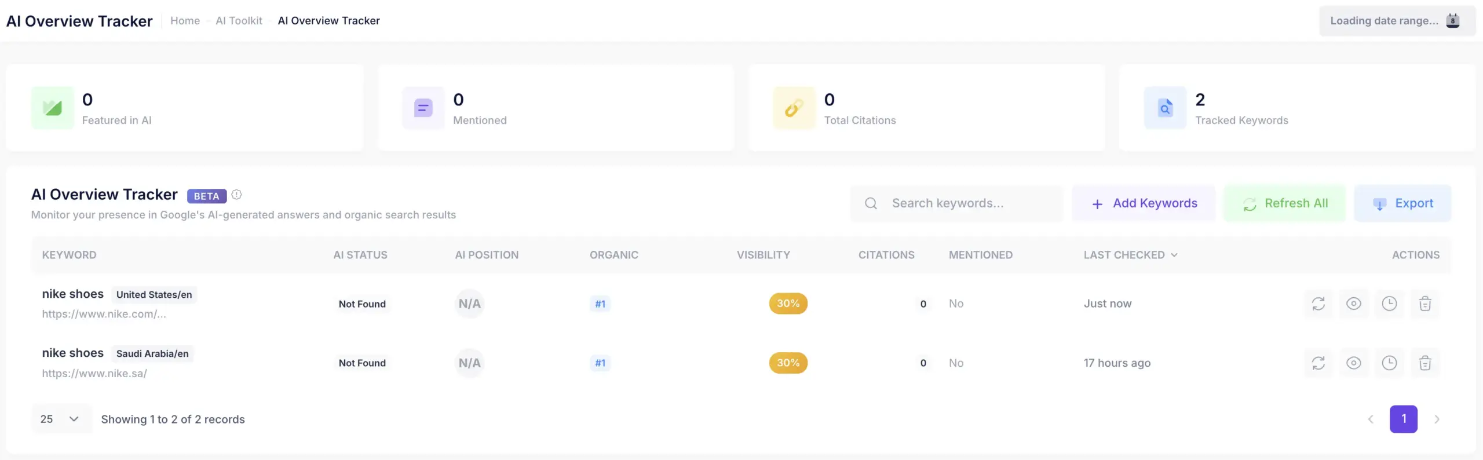Click the 30% visibility badge for United States row

coord(788,304)
